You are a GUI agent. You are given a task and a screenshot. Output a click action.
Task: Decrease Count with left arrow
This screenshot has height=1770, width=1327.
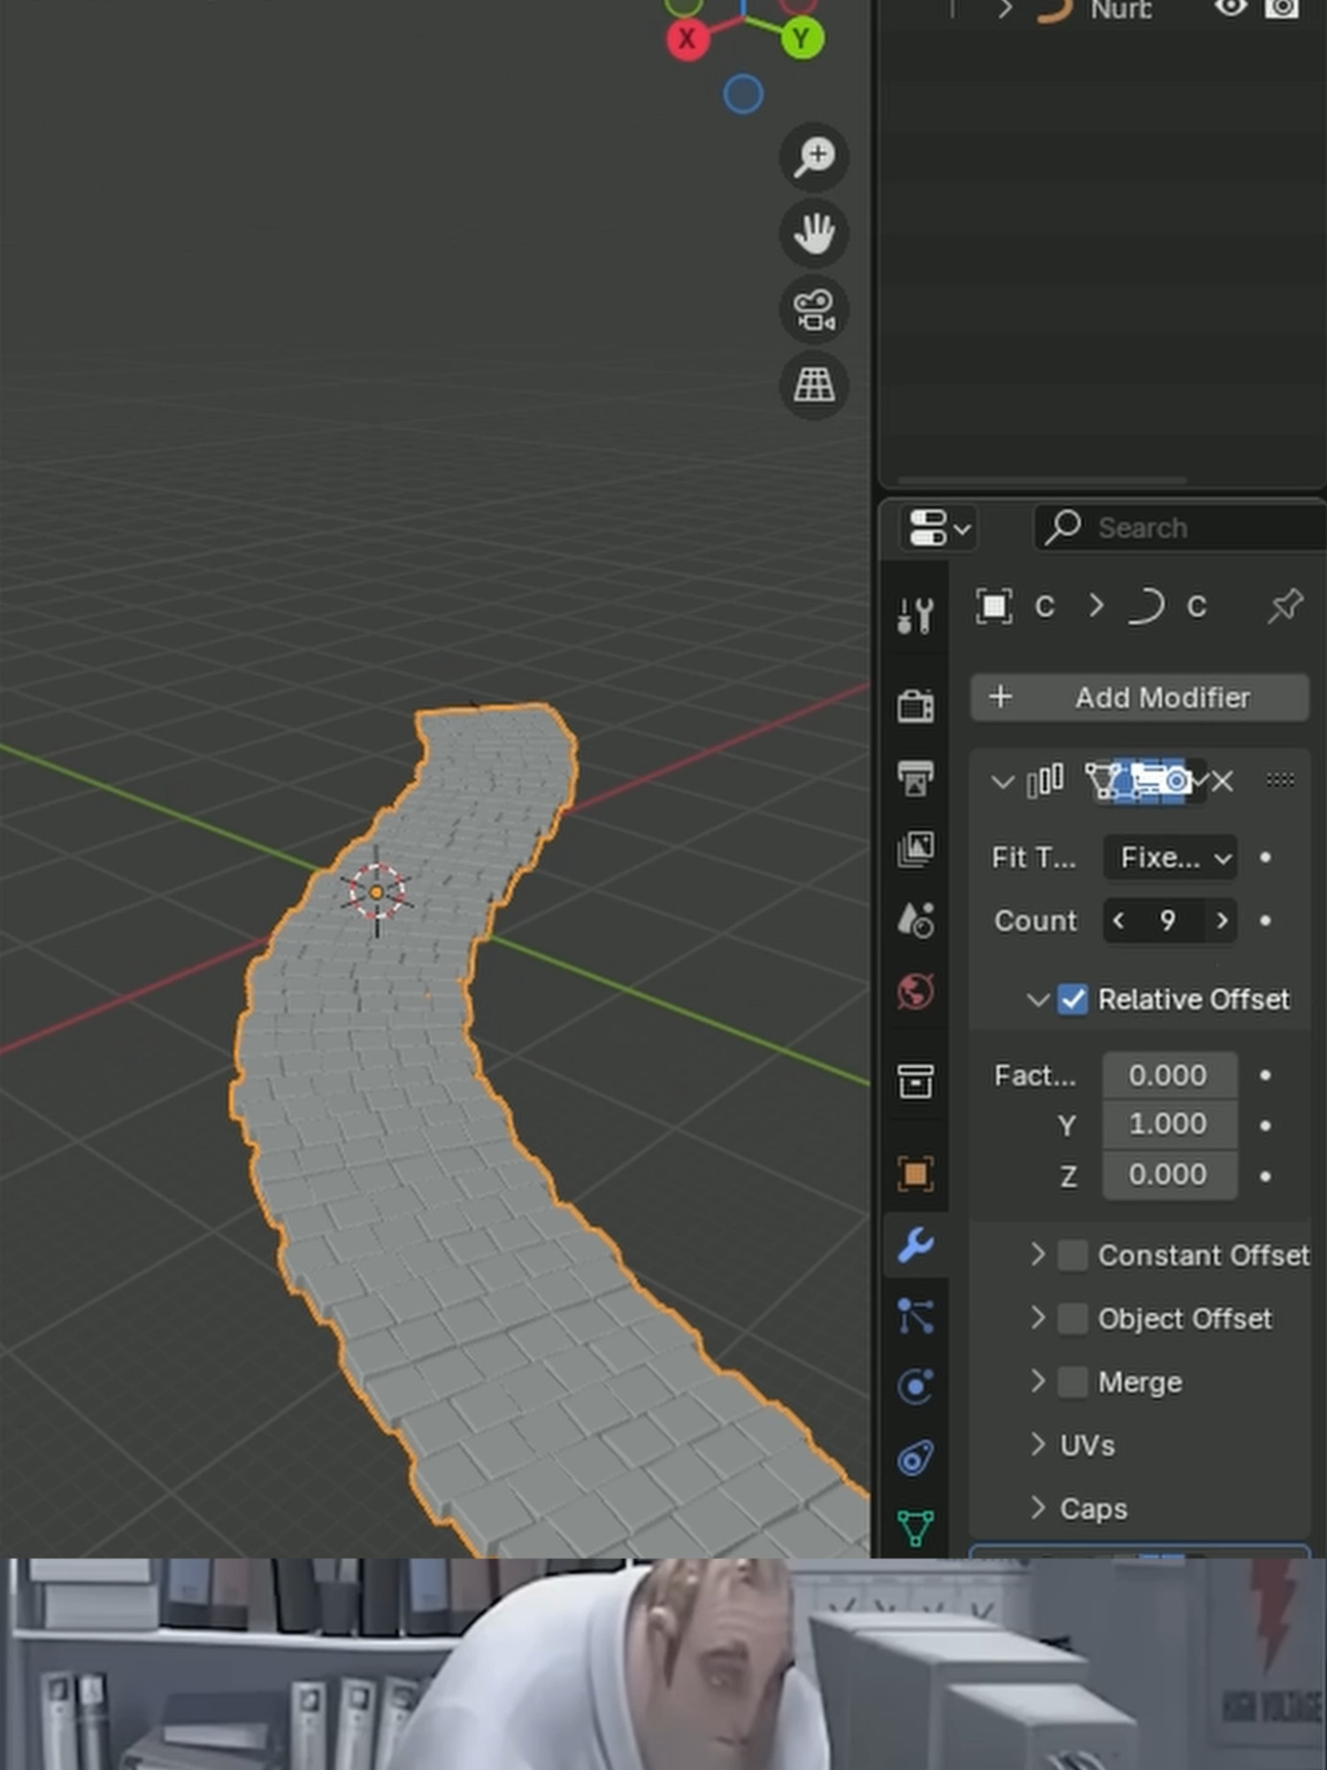pyautogui.click(x=1118, y=921)
